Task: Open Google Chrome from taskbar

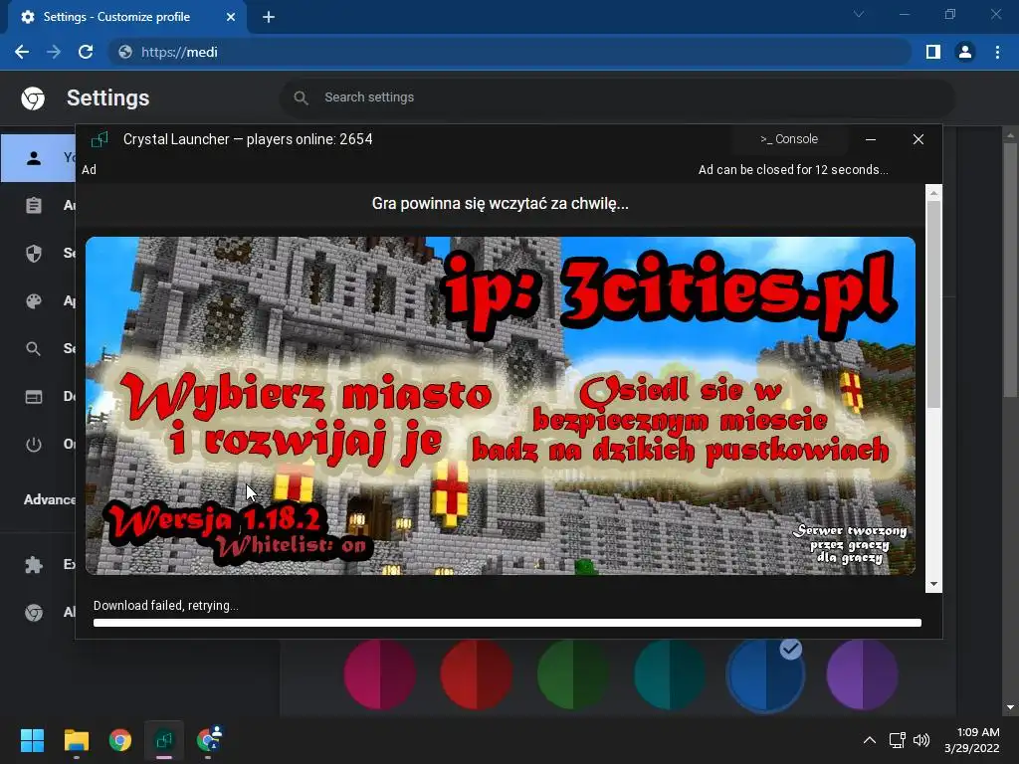Action: point(120,740)
